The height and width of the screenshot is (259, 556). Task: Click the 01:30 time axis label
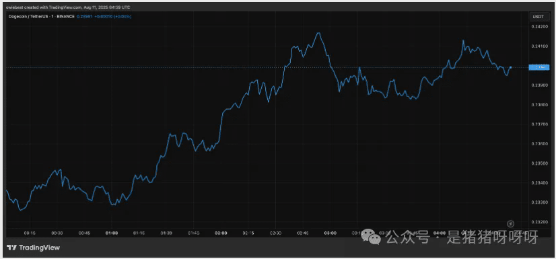click(x=166, y=233)
